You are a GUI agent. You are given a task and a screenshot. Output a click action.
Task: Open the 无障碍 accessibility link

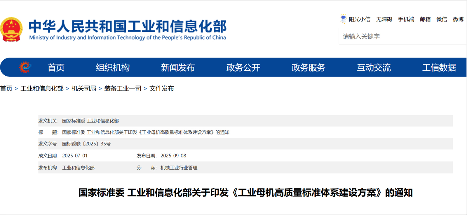click(384, 19)
